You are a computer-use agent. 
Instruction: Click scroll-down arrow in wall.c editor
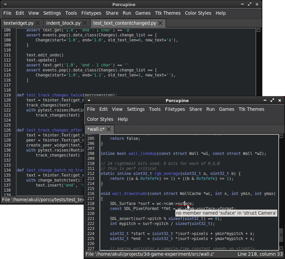[x=281, y=248]
